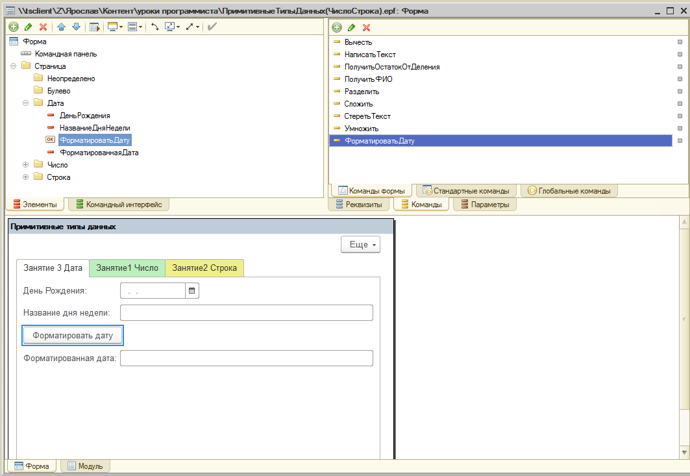
Task: Toggle the checkbox for the Вычесть command
Action: click(680, 42)
